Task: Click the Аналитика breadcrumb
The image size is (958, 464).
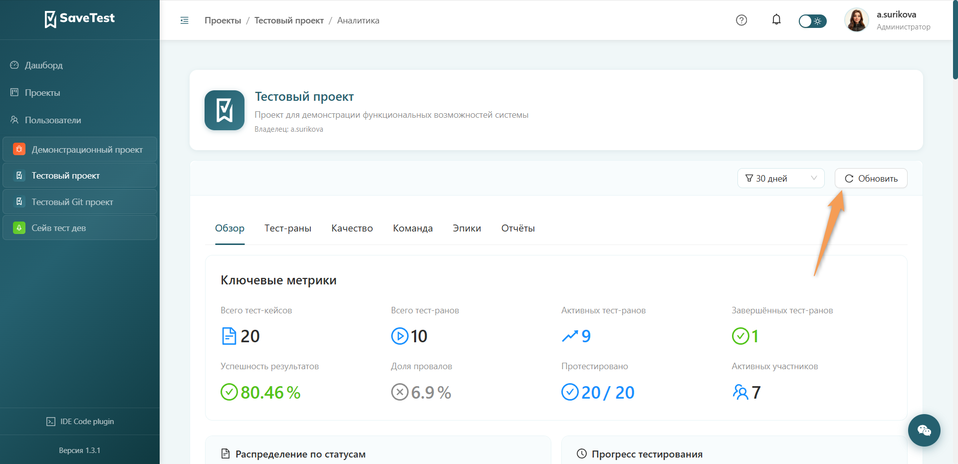Action: coord(358,20)
